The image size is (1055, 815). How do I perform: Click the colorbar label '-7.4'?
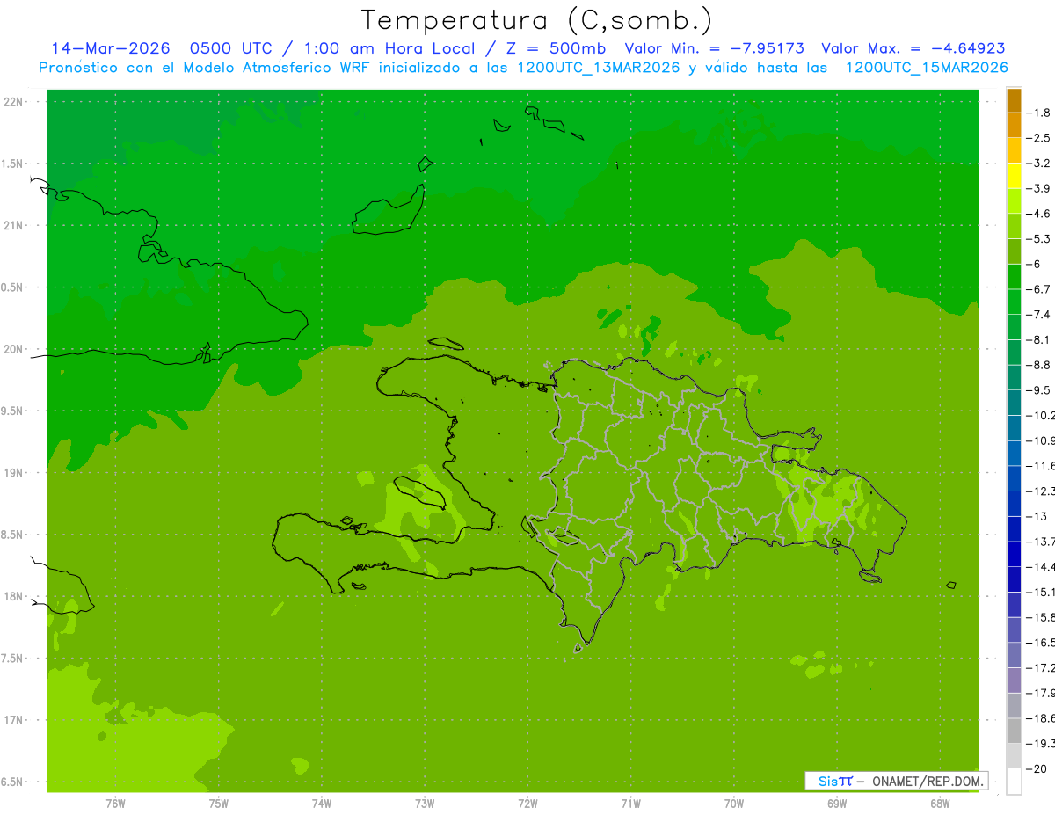[x=1038, y=315]
